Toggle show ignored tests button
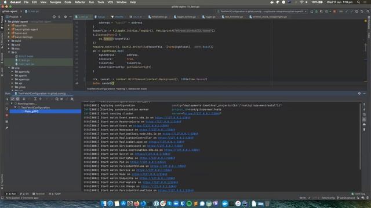 click(x=17, y=99)
